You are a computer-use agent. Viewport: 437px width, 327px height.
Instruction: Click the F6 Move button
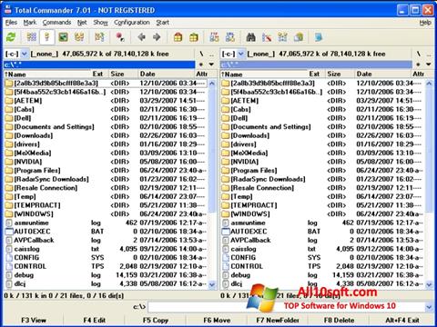point(217,321)
